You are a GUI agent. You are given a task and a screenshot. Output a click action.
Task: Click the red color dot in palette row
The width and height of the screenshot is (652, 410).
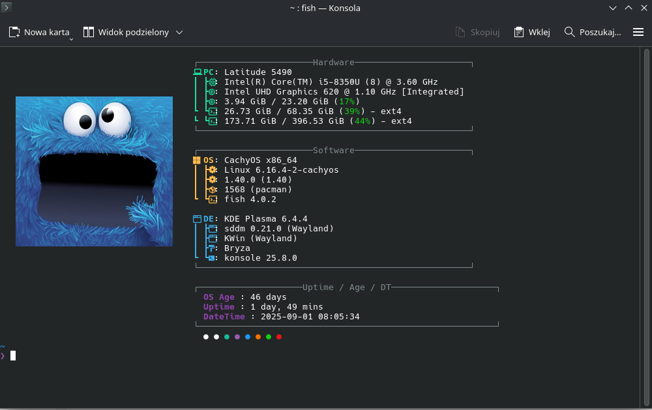click(279, 337)
